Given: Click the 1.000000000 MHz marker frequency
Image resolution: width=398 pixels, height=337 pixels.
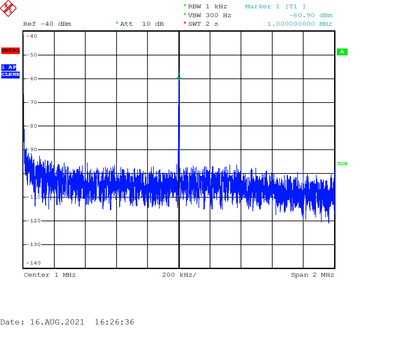Looking at the screenshot, I should pos(300,24).
